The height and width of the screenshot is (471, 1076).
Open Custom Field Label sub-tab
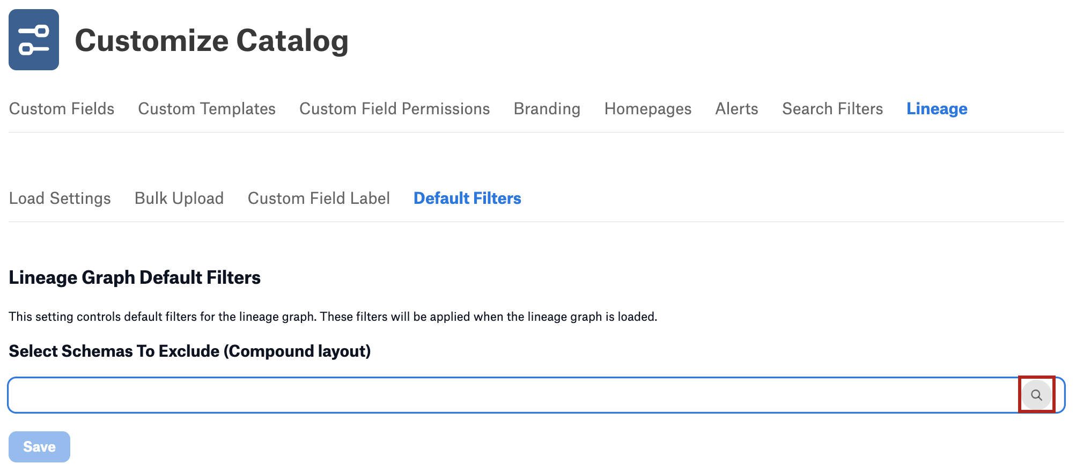(319, 198)
